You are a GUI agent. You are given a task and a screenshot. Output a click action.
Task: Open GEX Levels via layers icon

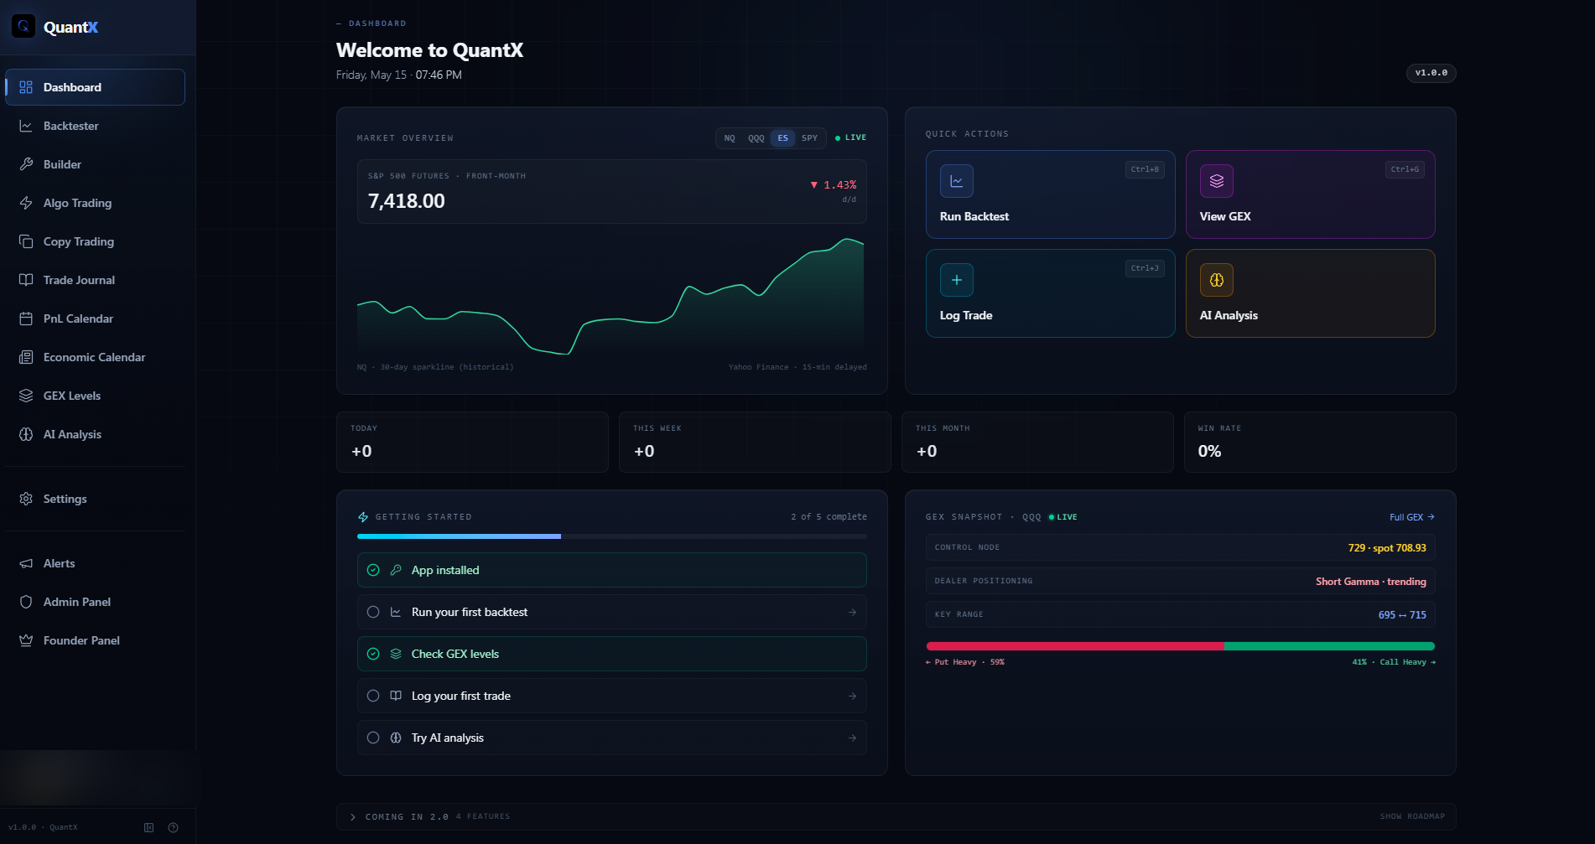(26, 396)
